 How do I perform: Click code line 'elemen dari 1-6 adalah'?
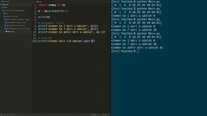tap(67, 41)
